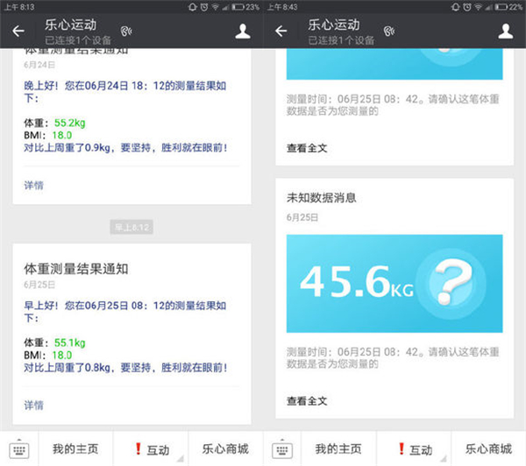Image resolution: width=526 pixels, height=466 pixels.
Task: Tap text 对比上周重了0.8kg
Action: click(68, 367)
